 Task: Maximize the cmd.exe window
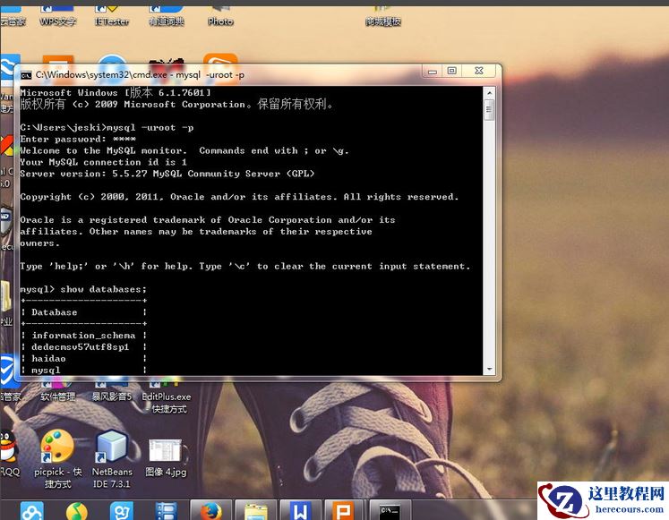pos(452,72)
